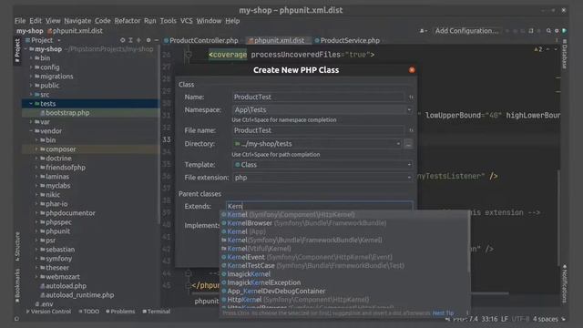Click the expand all icon in Project panel

pos(130,40)
